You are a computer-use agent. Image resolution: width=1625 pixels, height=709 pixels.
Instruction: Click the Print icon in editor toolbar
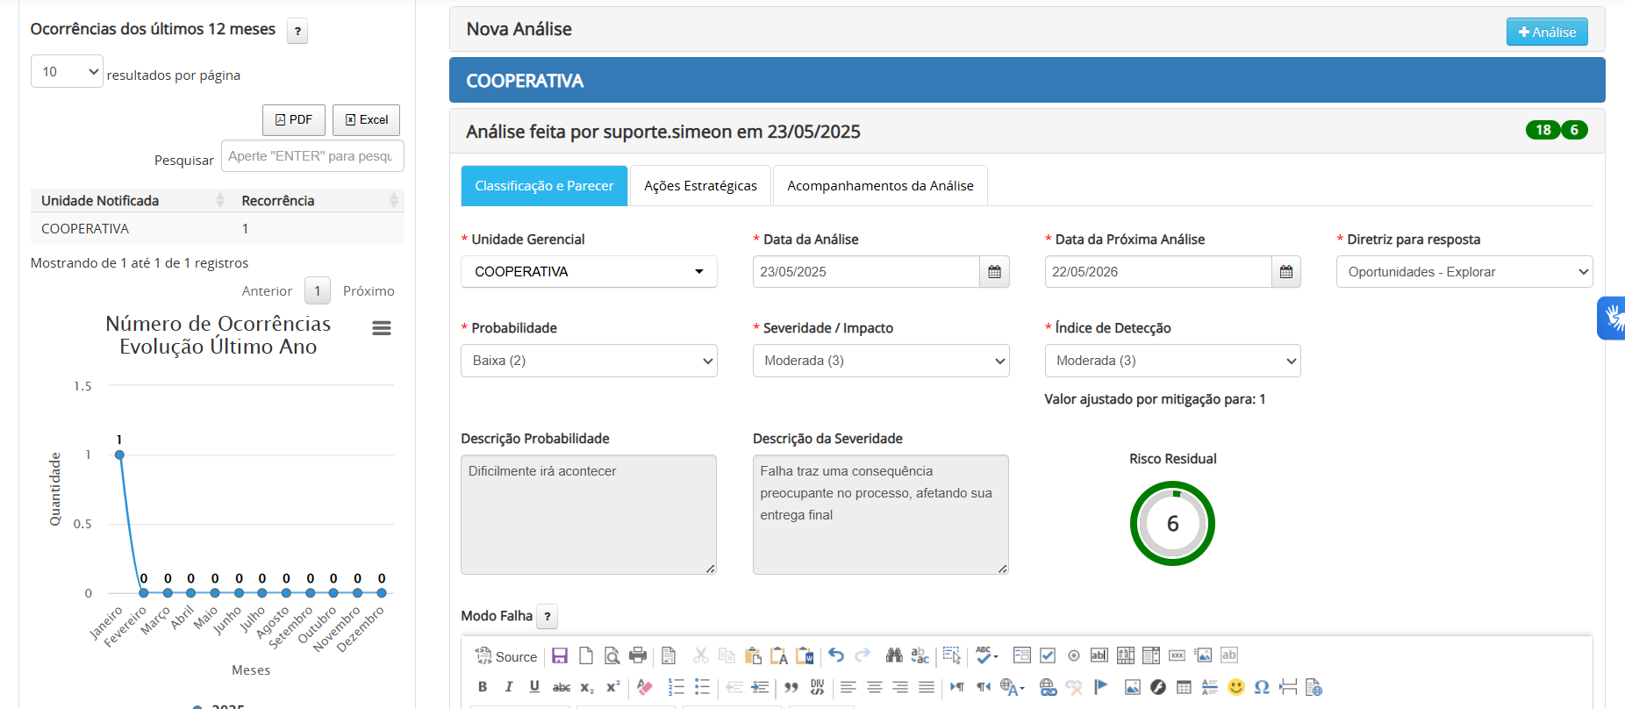point(638,655)
